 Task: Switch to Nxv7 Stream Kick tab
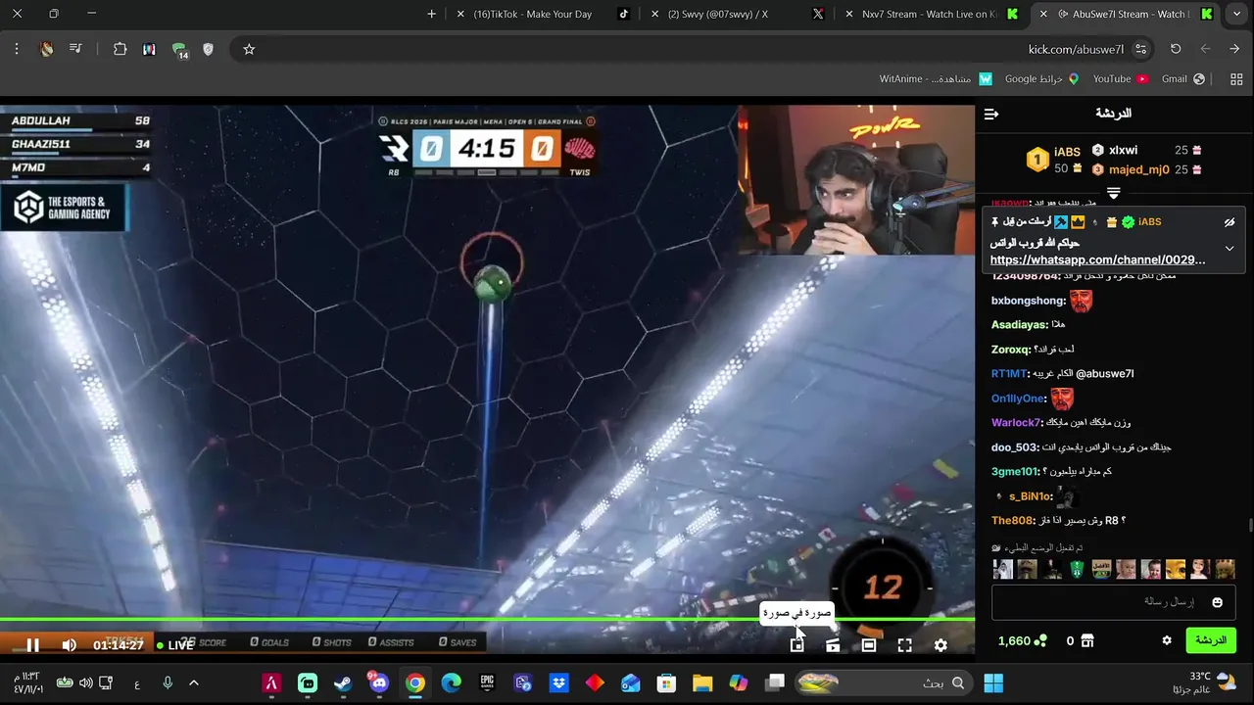tap(929, 14)
